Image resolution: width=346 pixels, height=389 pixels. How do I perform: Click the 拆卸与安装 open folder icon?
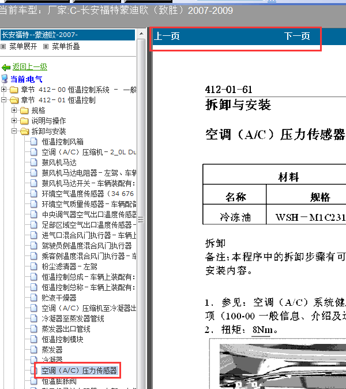24,131
